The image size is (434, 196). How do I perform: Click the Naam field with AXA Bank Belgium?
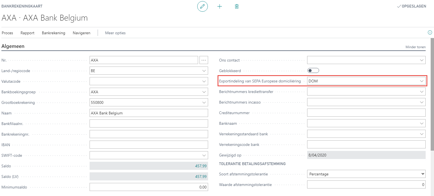(x=149, y=113)
